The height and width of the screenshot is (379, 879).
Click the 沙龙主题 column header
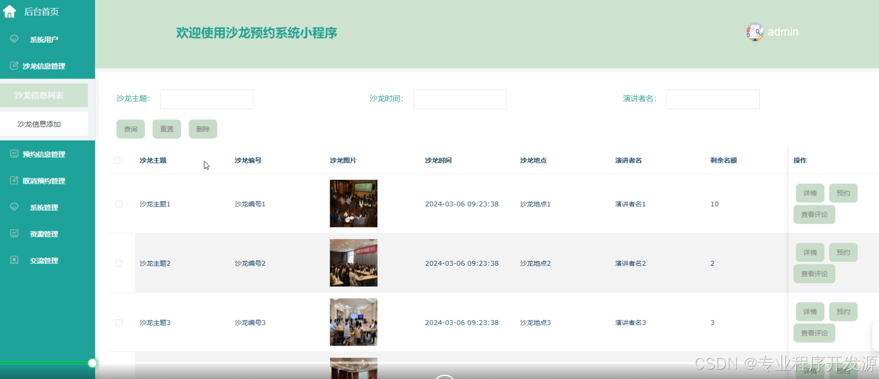coord(153,160)
